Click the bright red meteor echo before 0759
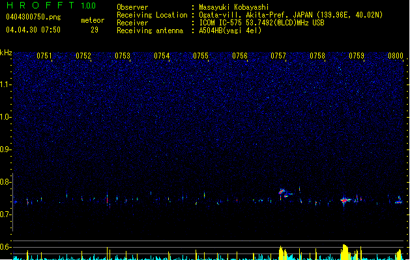 click(x=345, y=200)
